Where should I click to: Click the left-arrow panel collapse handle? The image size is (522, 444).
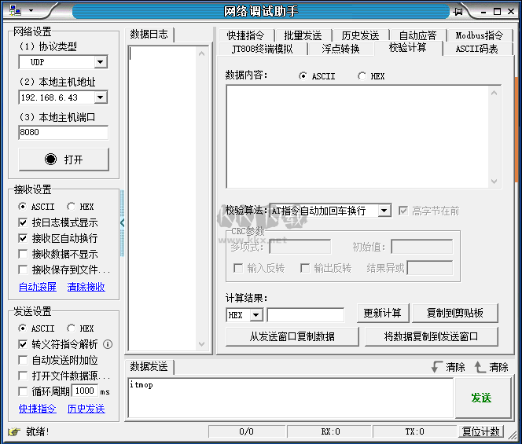(x=122, y=222)
